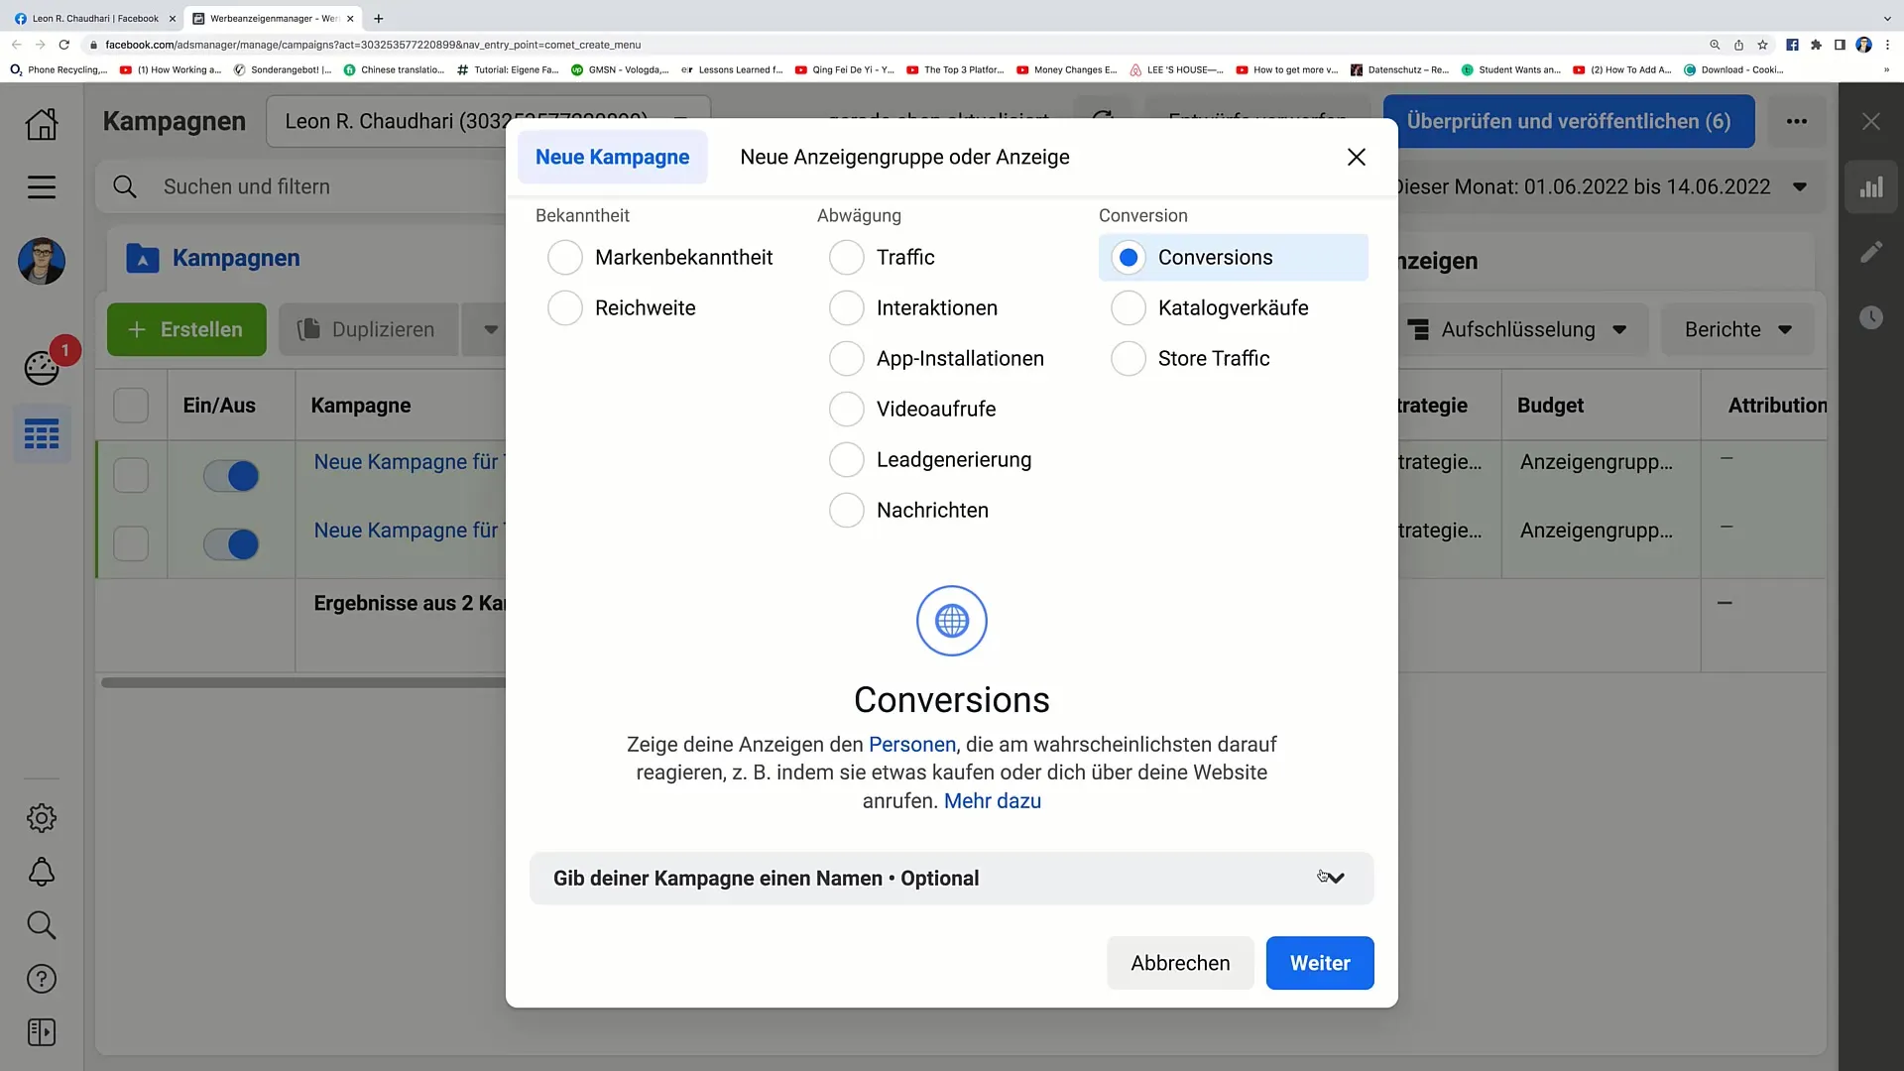
Task: Click the search magnifier in left sidebar
Action: click(x=42, y=925)
